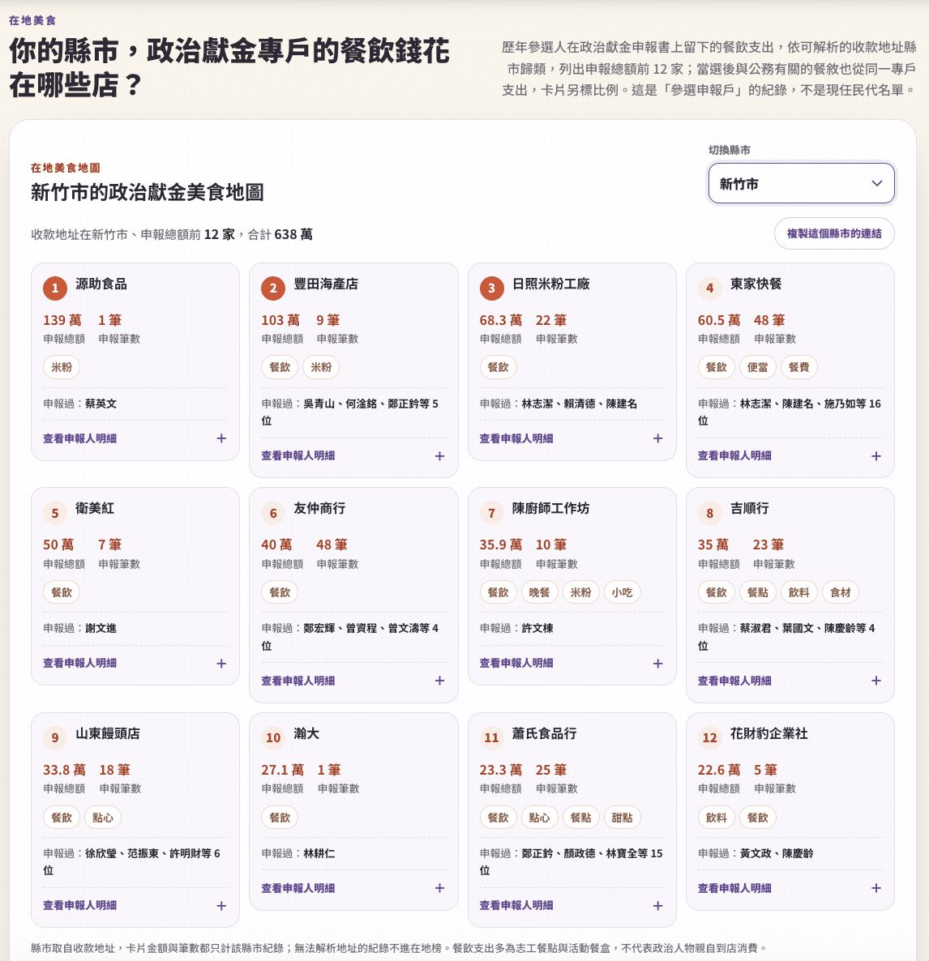Expand 查看申報人明細 for 源助食品
Viewport: 929px width, 961px height.
(135, 438)
